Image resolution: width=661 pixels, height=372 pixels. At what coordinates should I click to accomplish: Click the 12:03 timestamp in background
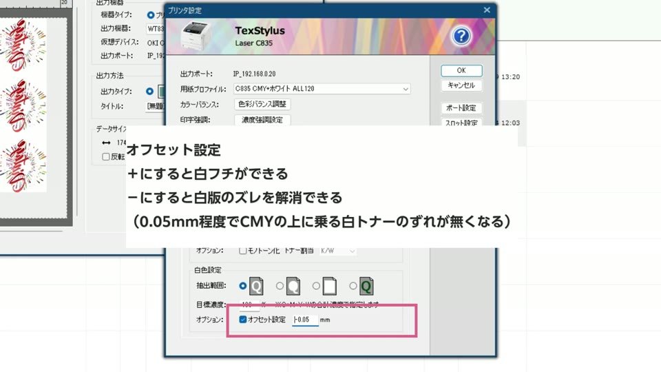click(x=510, y=123)
